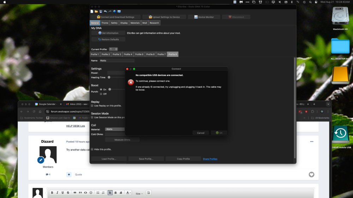353x198 pixels.
Task: Check Hide this profile checkbox
Action: 92,149
